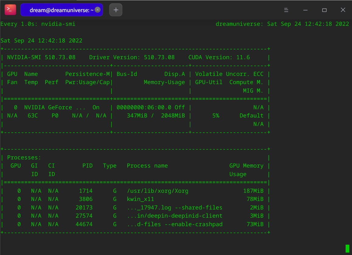352x255 pixels.
Task: Open the hamburger main menu
Action: click(286, 10)
